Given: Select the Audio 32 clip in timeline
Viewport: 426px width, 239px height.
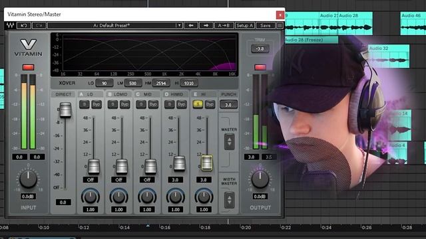Looking at the screenshot, I should coord(389,56).
